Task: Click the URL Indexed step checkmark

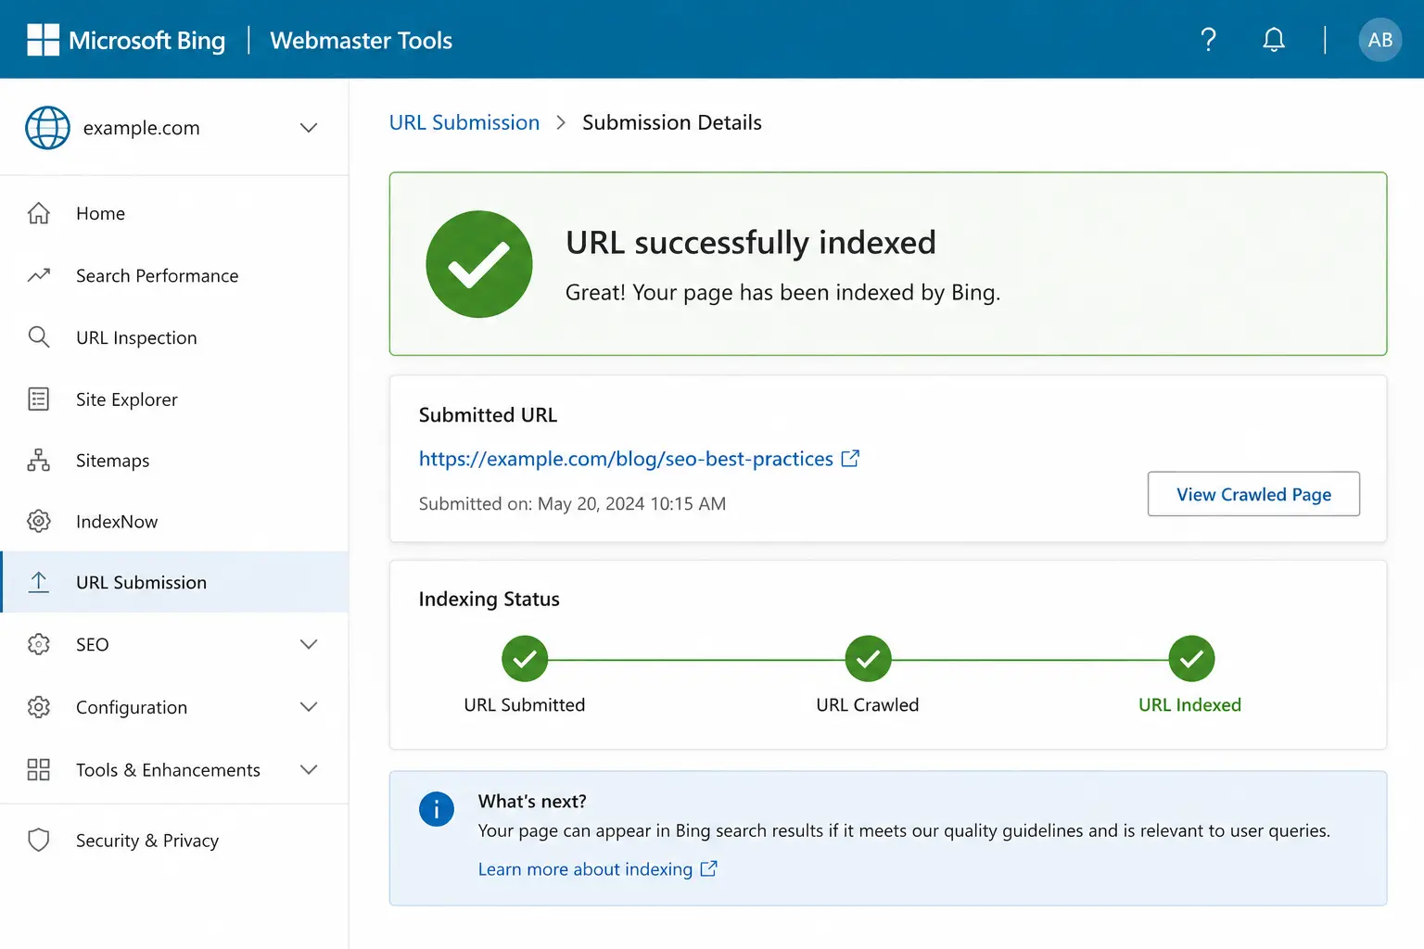Action: [x=1191, y=659]
